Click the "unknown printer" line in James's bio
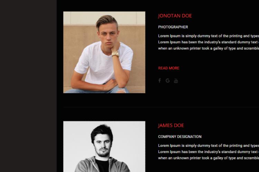The width and height of the screenshot is (259, 172). click(x=209, y=158)
